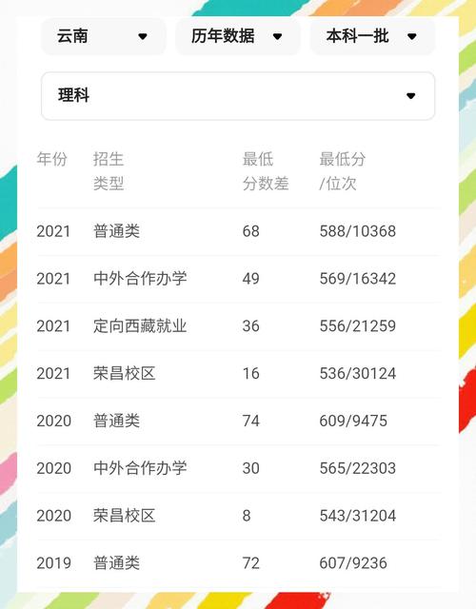Click the year 2019 cell
This screenshot has height=609, width=476.
click(x=53, y=563)
